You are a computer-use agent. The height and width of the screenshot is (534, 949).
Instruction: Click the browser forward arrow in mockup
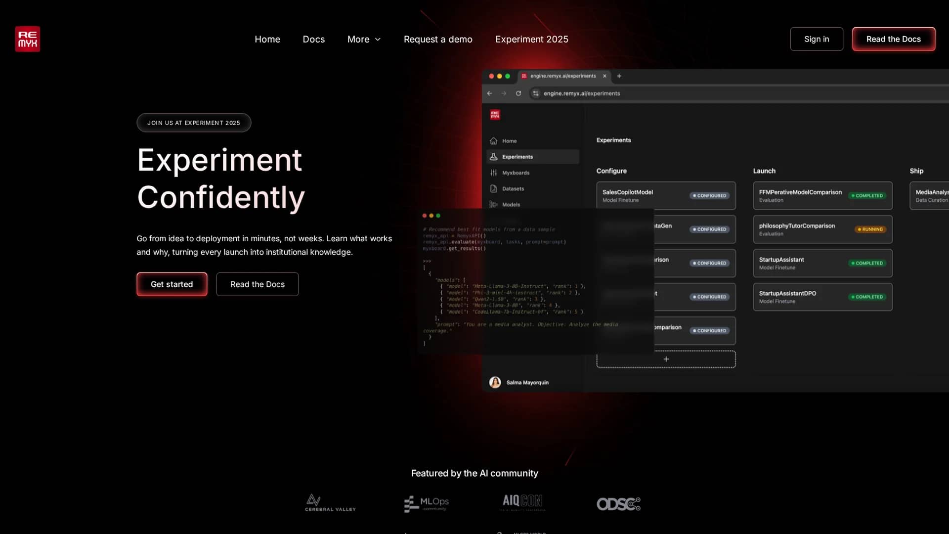coord(504,93)
